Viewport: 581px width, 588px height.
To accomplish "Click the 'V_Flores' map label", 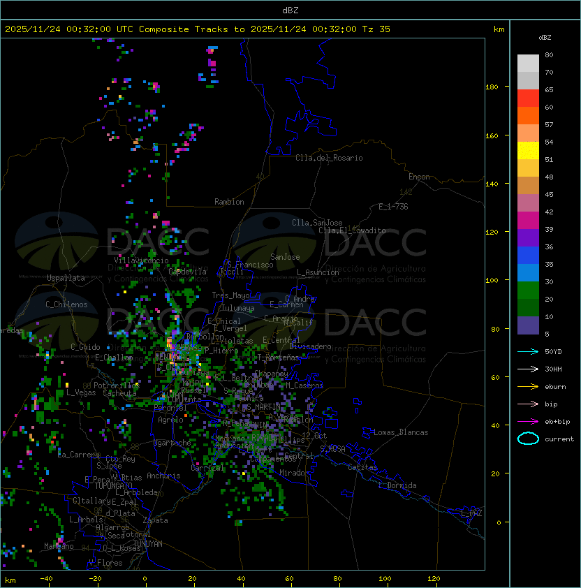I will (x=105, y=563).
